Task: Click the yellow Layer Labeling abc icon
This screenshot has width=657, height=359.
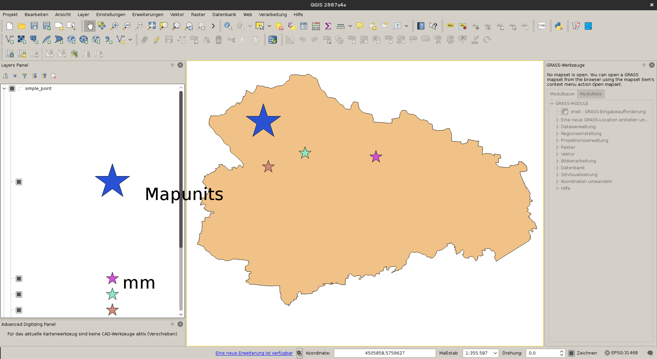Action: click(450, 26)
